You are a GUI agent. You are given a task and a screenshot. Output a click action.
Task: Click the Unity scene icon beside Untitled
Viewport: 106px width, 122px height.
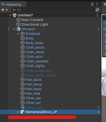coord(15,15)
